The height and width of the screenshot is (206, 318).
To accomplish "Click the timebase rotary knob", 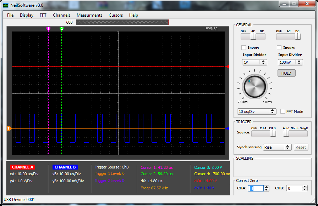I will 255,86.
